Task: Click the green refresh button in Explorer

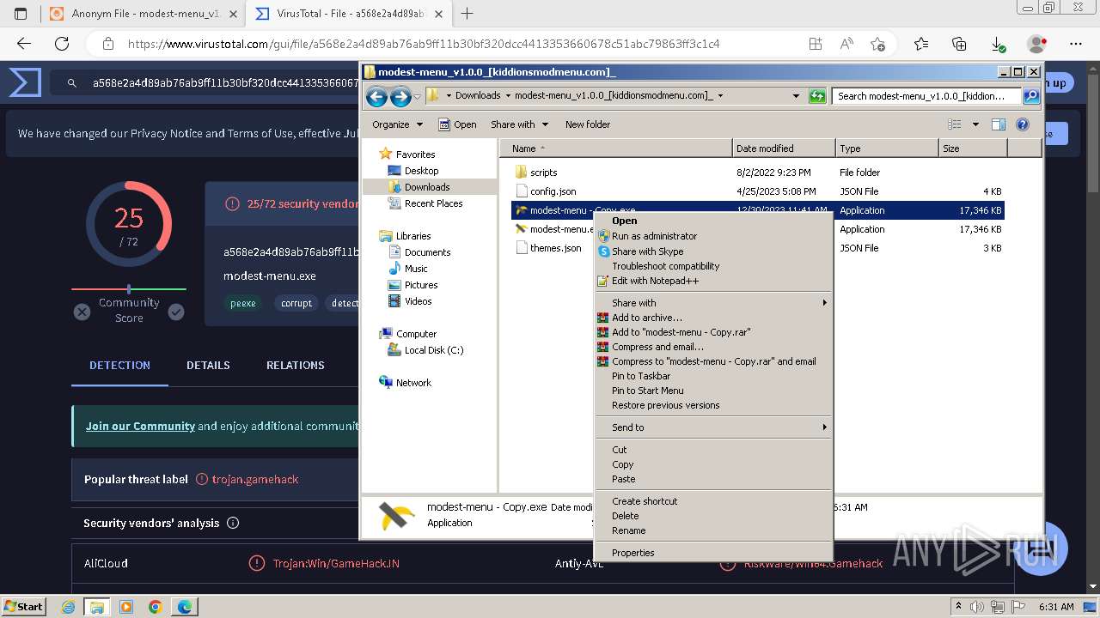Action: 817,96
